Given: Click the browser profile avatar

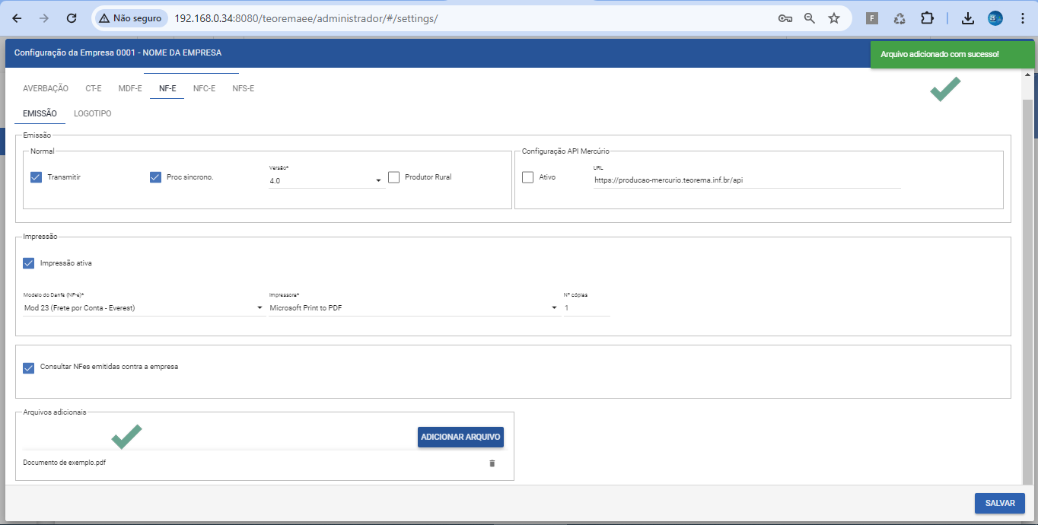Looking at the screenshot, I should tap(995, 18).
